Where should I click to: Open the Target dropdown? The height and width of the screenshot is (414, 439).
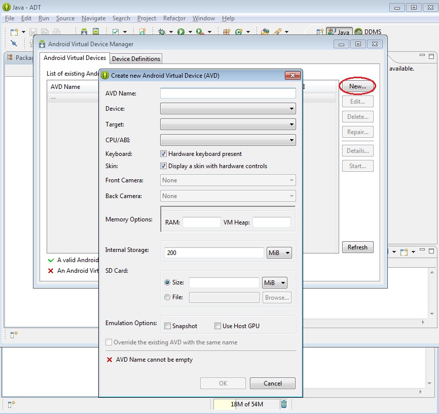pos(228,124)
